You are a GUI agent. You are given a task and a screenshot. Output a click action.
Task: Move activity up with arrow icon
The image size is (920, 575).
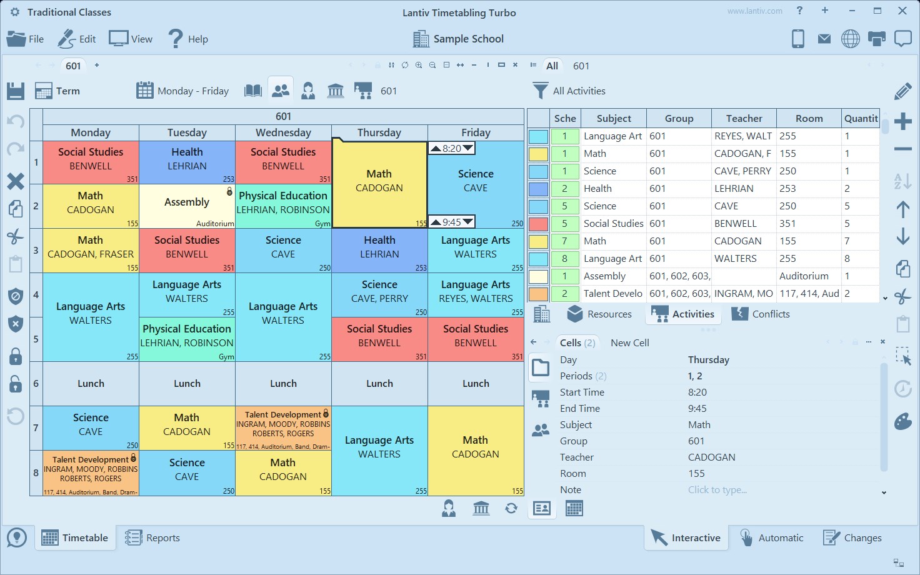[902, 209]
